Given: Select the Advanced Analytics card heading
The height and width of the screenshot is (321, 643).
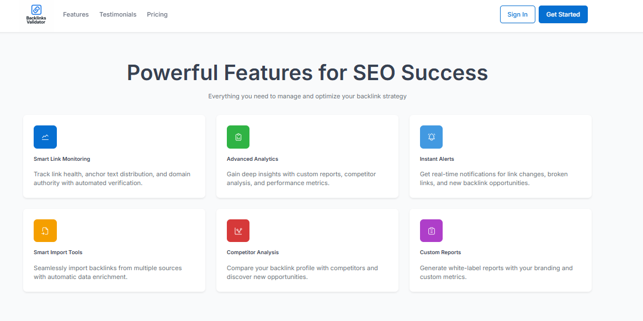Looking at the screenshot, I should click(252, 159).
